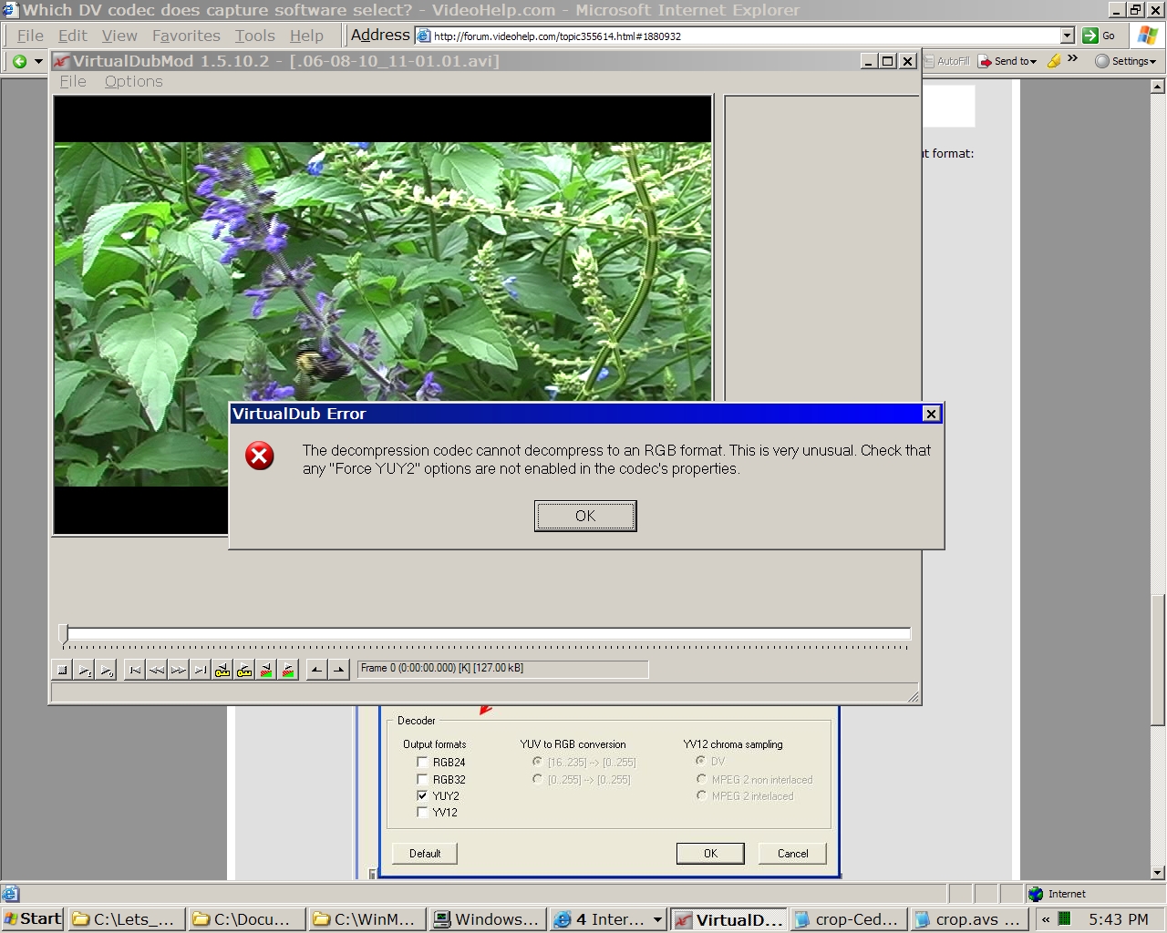Select MPEG 2 interlaced radio

click(x=701, y=795)
